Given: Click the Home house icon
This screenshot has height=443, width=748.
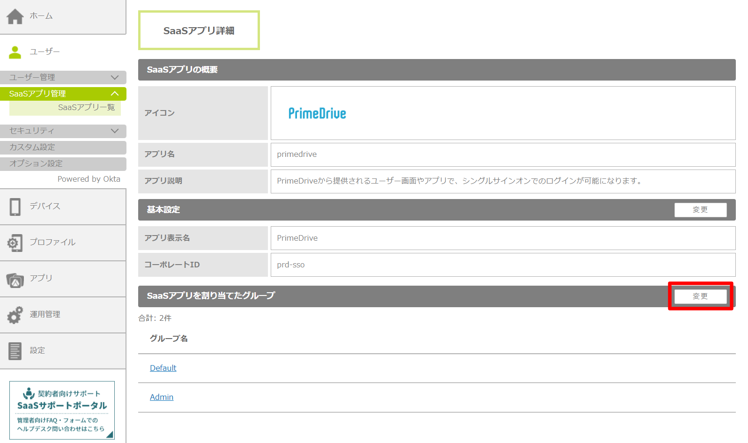Looking at the screenshot, I should 15,16.
